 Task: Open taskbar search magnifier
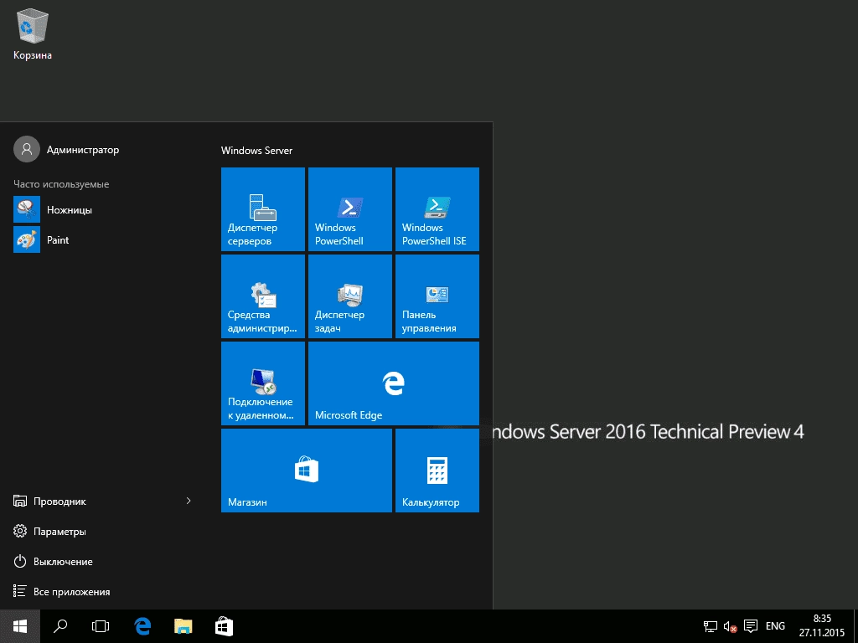60,626
